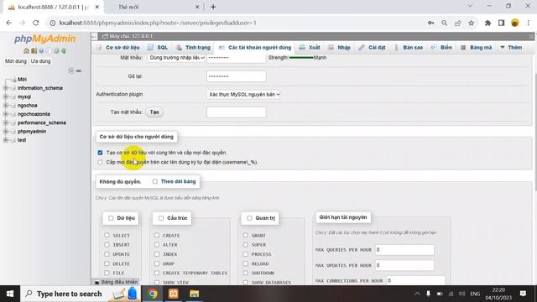Switch to the Cơ sở dữ liệu tab
The image size is (537, 302).
118,47
